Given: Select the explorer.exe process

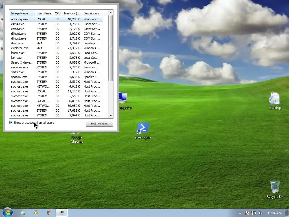Looking at the screenshot, I should pos(56,48).
